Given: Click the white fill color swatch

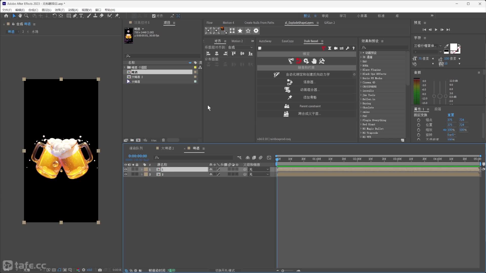Looking at the screenshot, I should tap(454, 47).
